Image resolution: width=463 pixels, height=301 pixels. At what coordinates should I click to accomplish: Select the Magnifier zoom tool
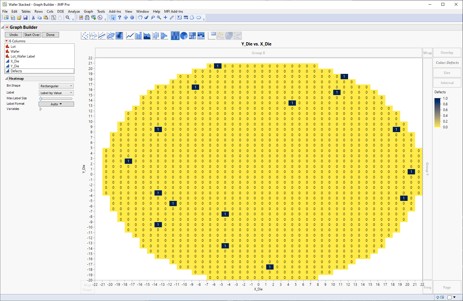tap(159, 18)
